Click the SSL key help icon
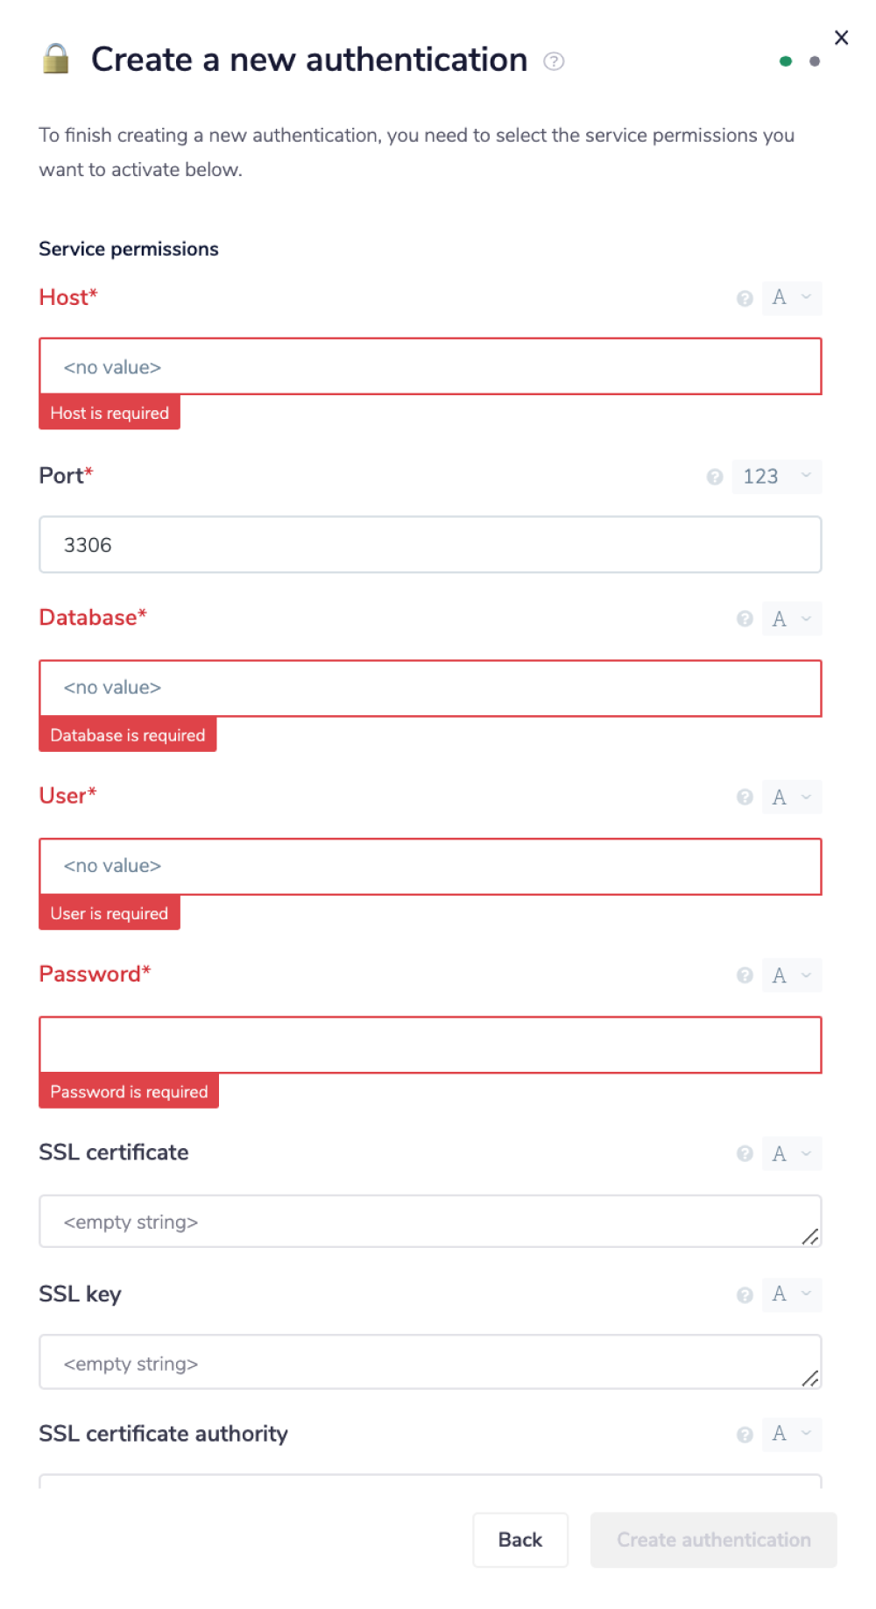 pos(744,1294)
